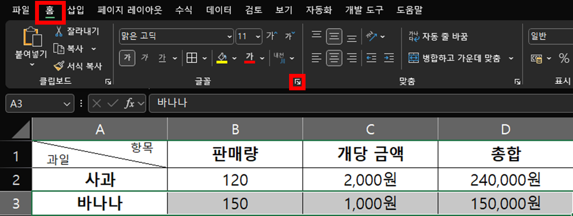Cut selection with 잘라내기
The height and width of the screenshot is (216, 573).
click(x=77, y=31)
